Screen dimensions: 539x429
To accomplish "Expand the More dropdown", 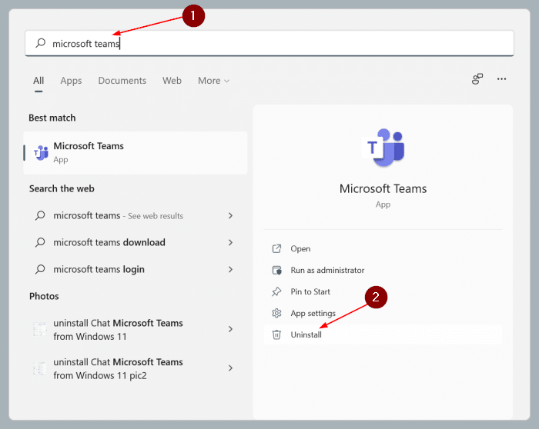I will click(213, 81).
